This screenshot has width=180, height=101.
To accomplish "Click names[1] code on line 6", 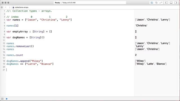I will click(x=12, y=26).
